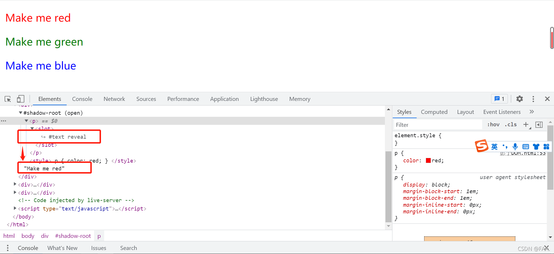This screenshot has width=554, height=254.
Task: Select the live-server comment node
Action: pos(76,200)
